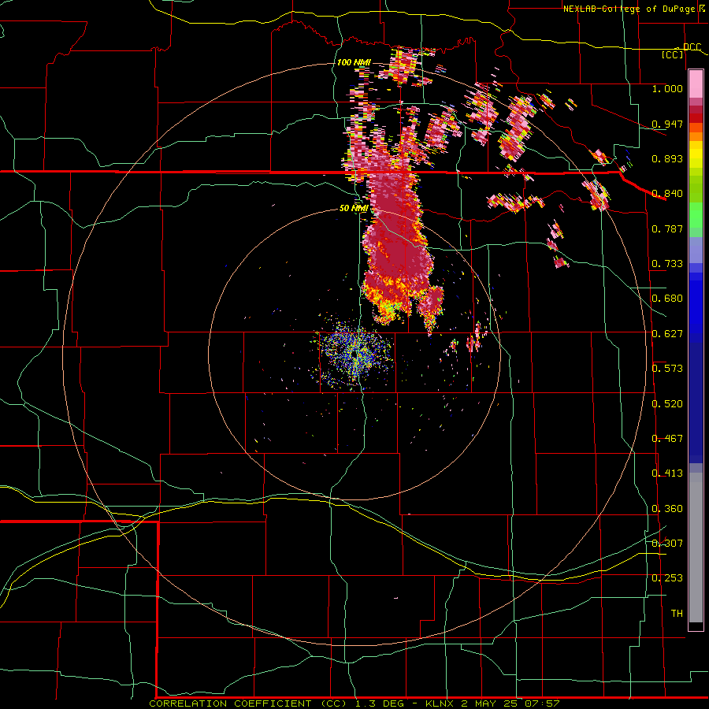
Task: Click the 100 NMI range ring label
Action: coord(354,62)
